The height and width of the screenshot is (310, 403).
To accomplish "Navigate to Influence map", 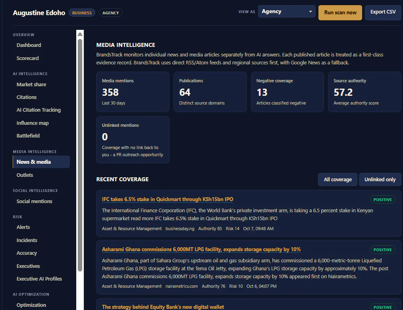I will [x=33, y=123].
